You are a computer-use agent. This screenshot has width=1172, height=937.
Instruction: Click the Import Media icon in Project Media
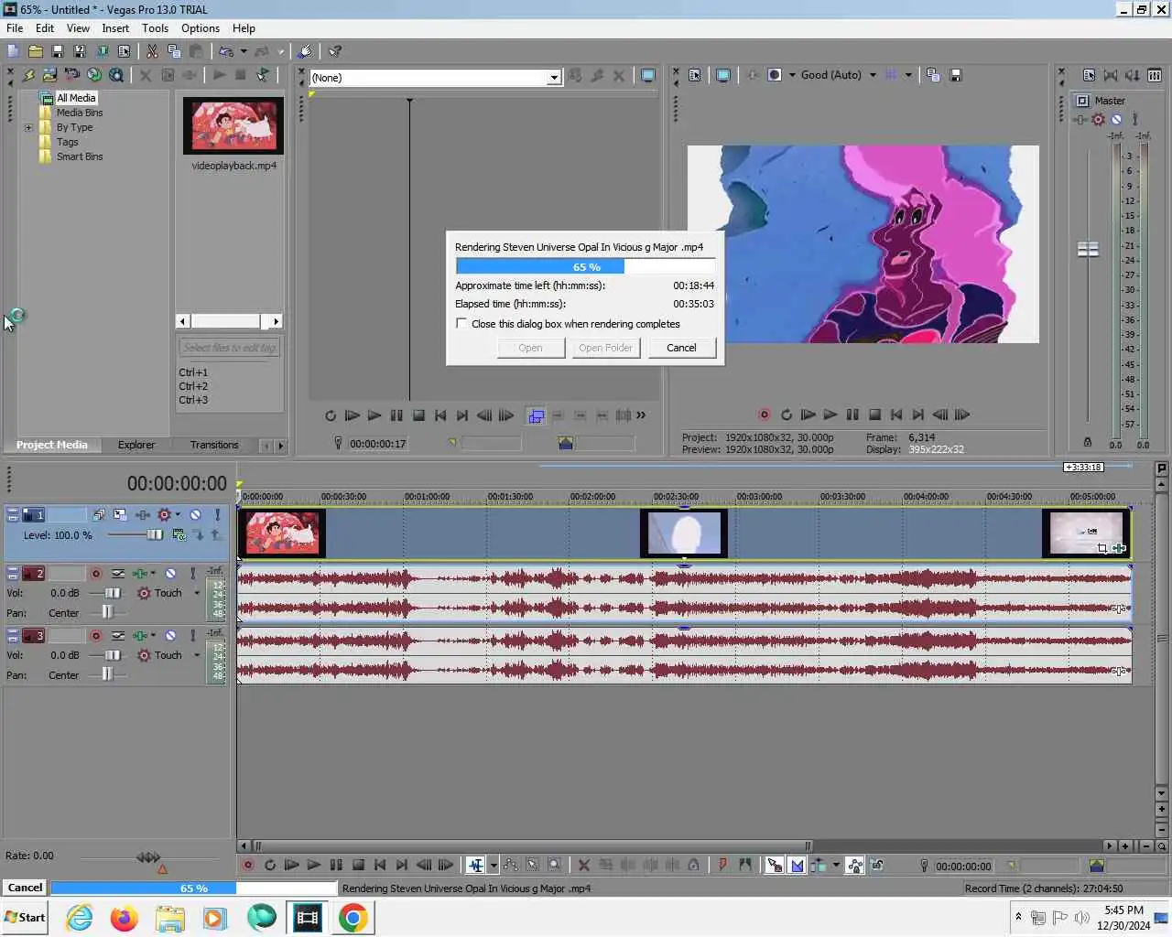coord(50,75)
